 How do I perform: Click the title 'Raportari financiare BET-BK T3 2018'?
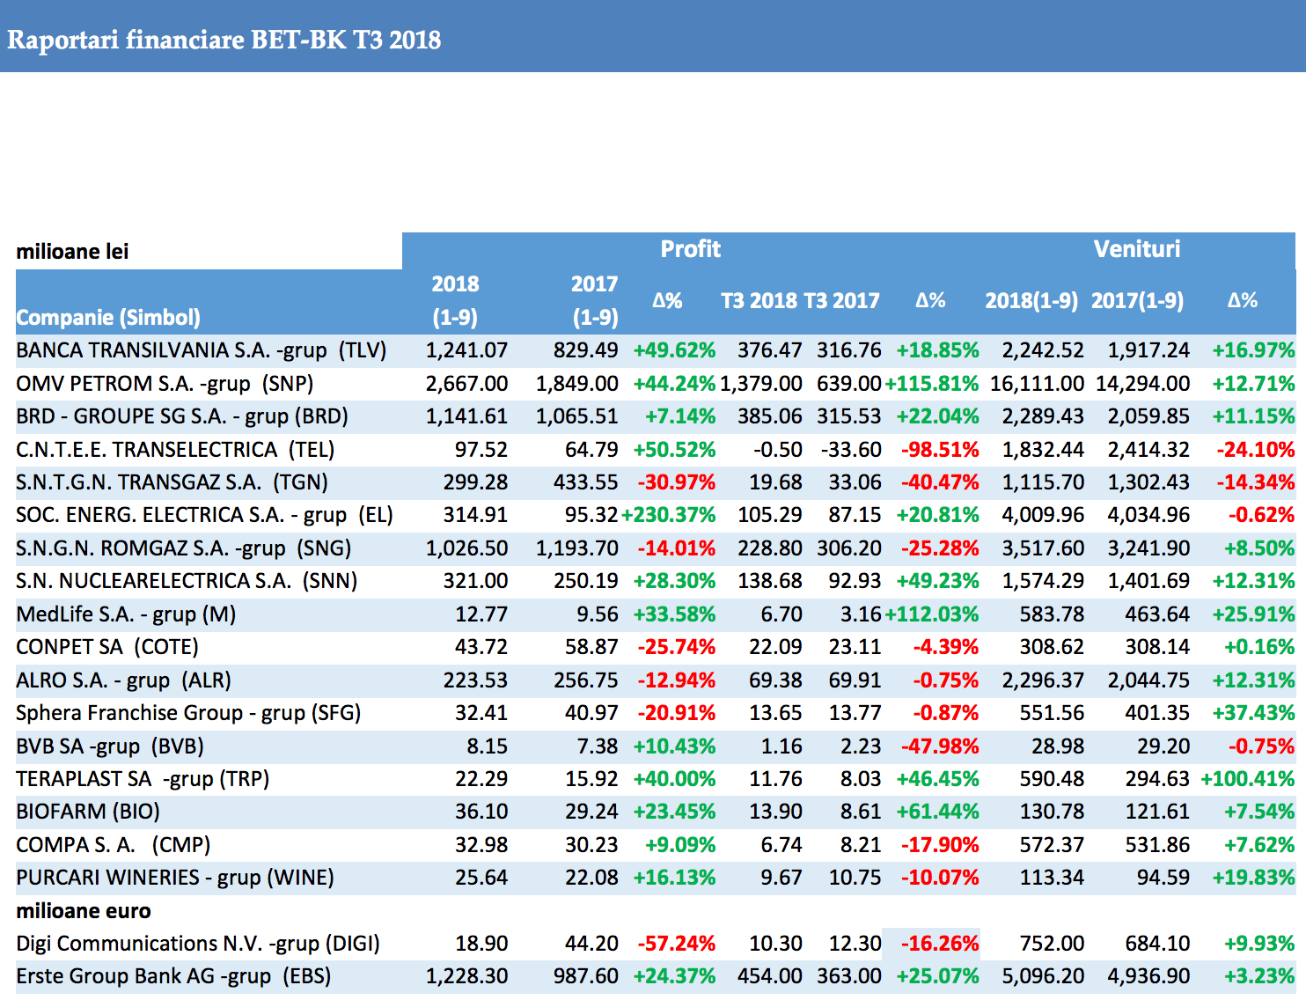click(x=224, y=40)
